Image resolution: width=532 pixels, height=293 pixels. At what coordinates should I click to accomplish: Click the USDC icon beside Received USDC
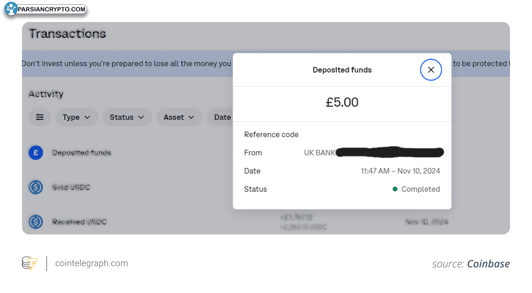36,222
